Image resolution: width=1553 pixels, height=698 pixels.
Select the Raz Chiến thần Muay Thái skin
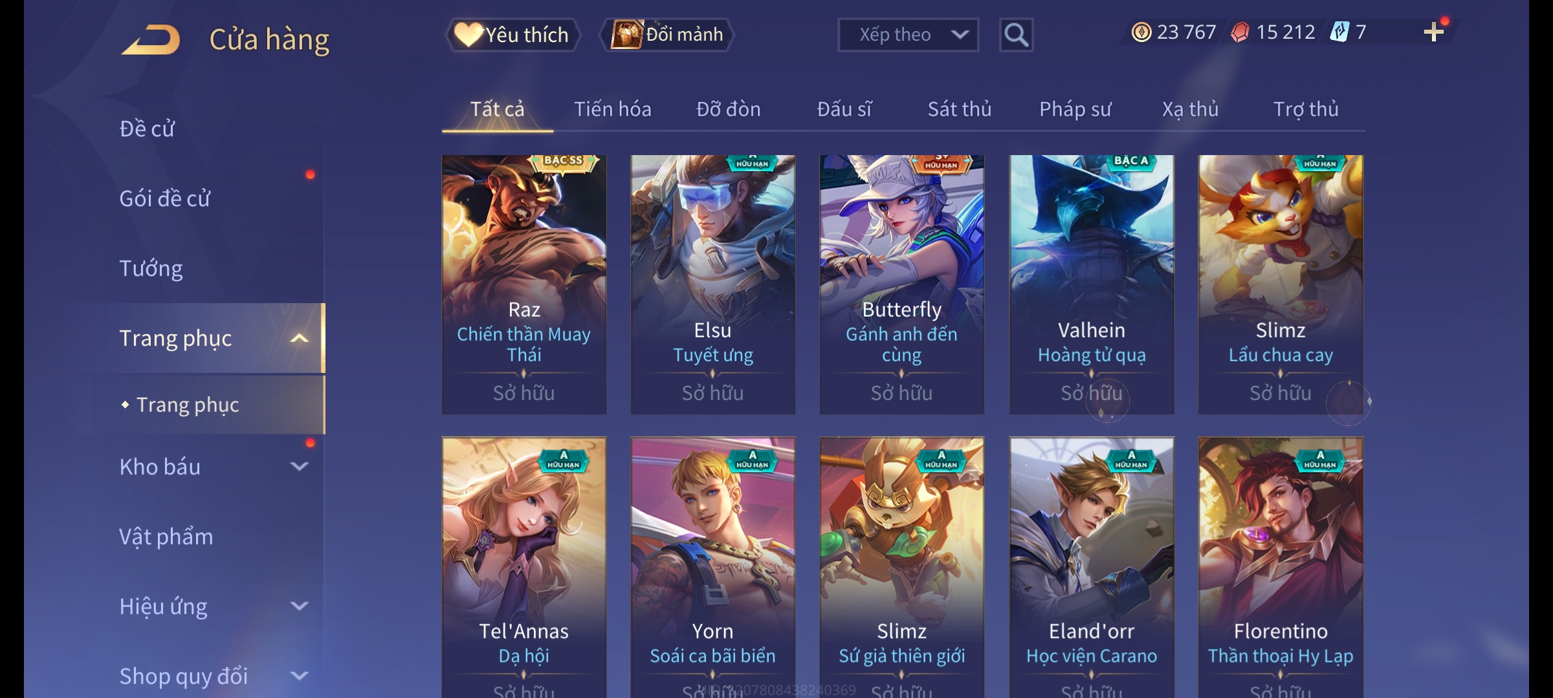(523, 284)
